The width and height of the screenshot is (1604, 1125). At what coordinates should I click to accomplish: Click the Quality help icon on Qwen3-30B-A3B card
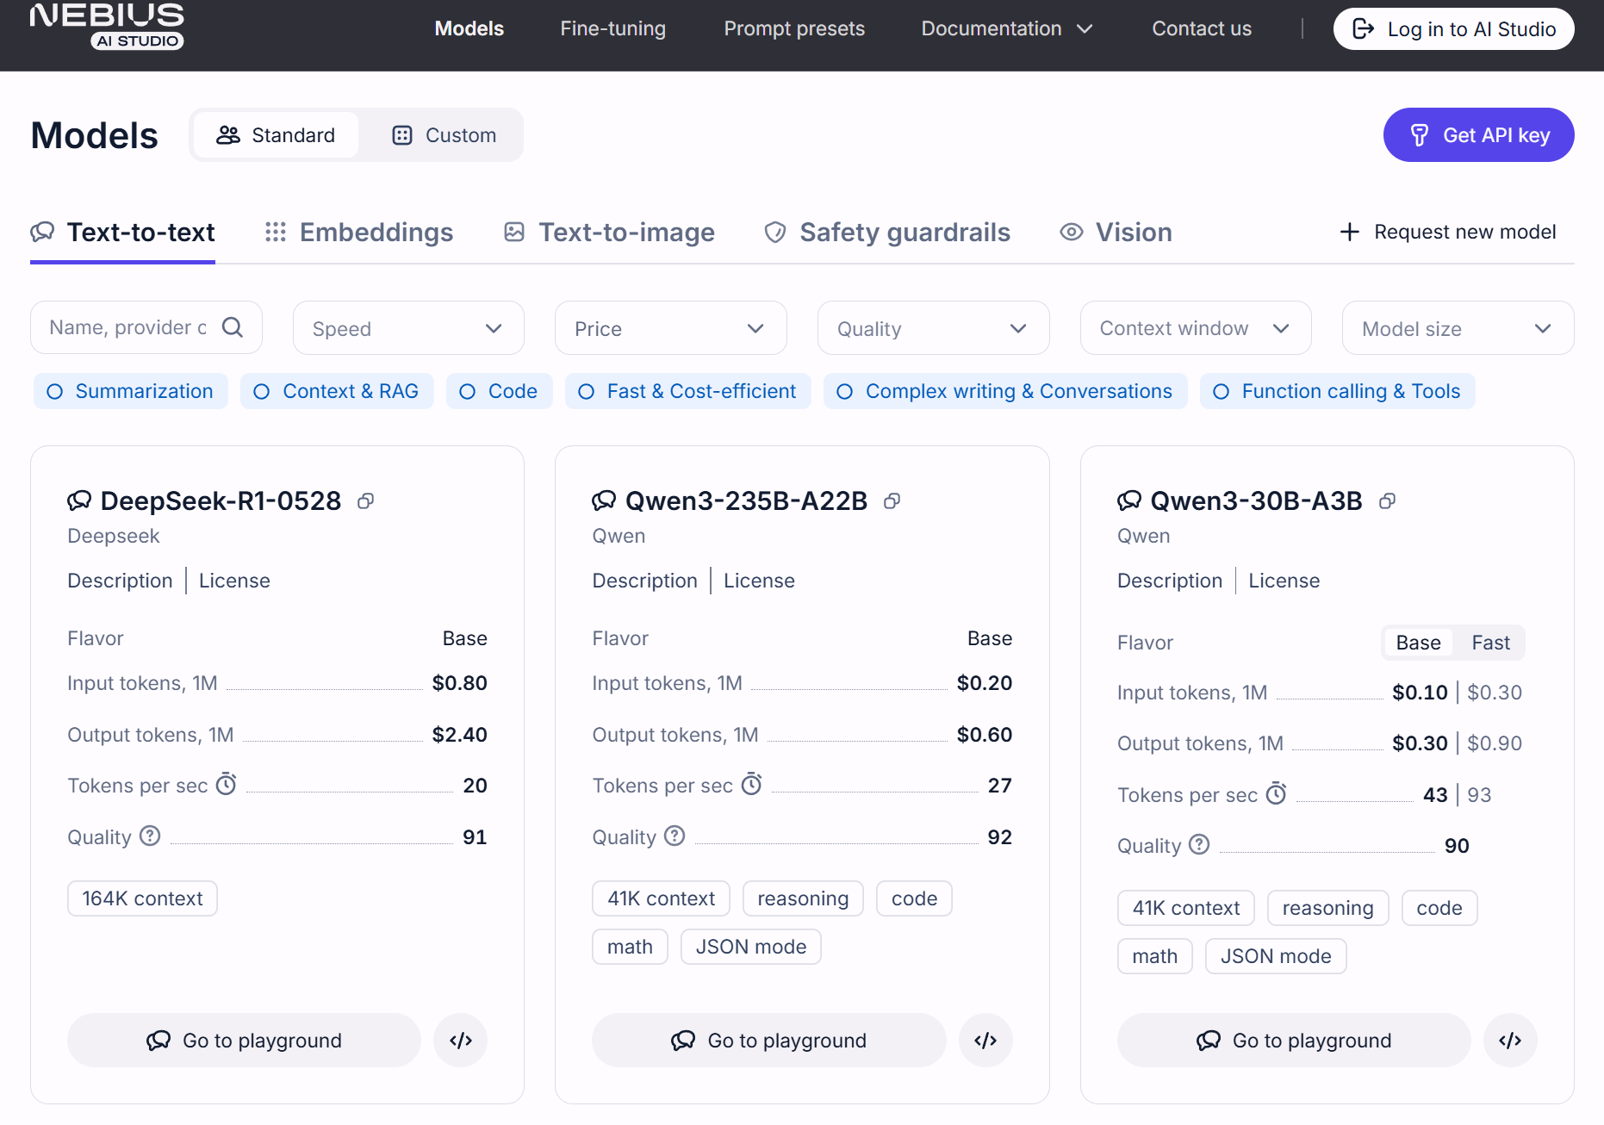point(1199,844)
